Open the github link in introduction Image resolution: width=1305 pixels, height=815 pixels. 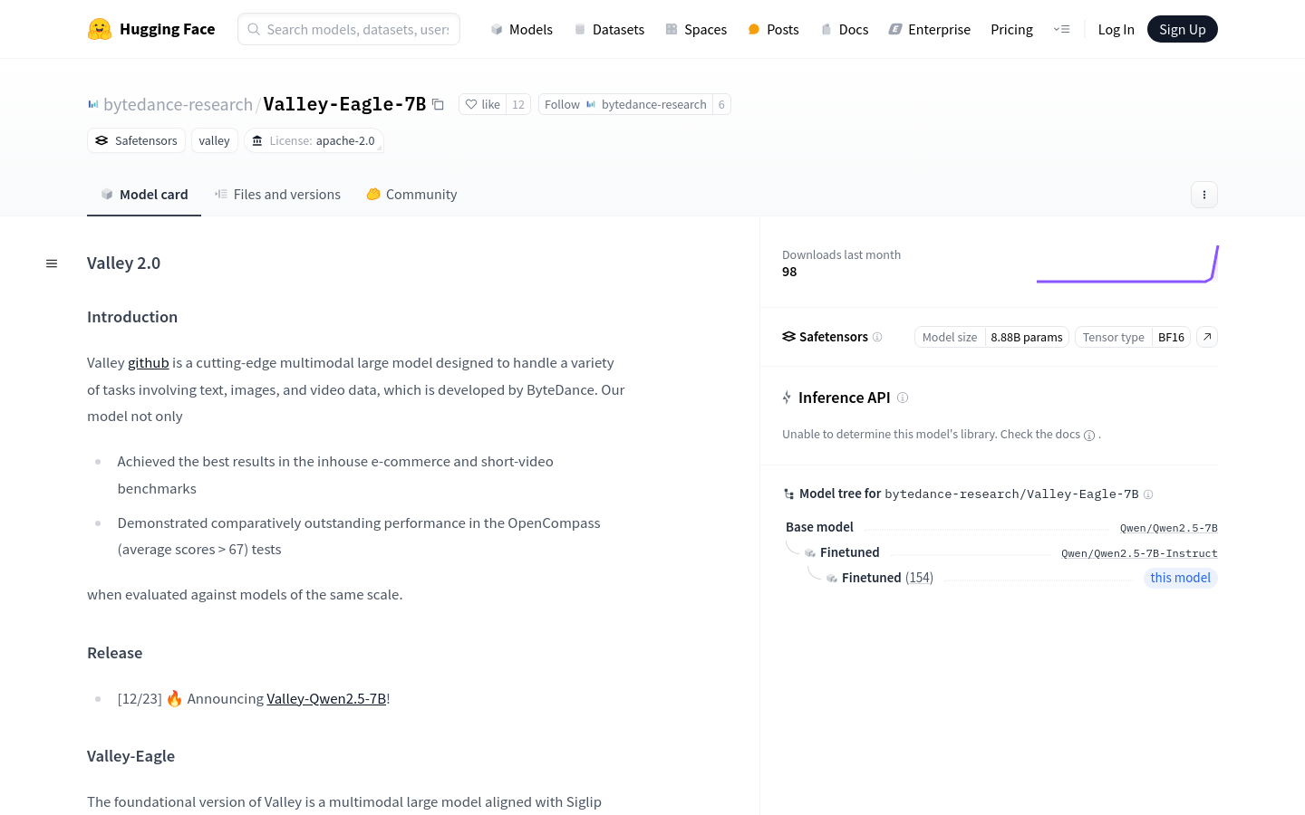pos(149,362)
